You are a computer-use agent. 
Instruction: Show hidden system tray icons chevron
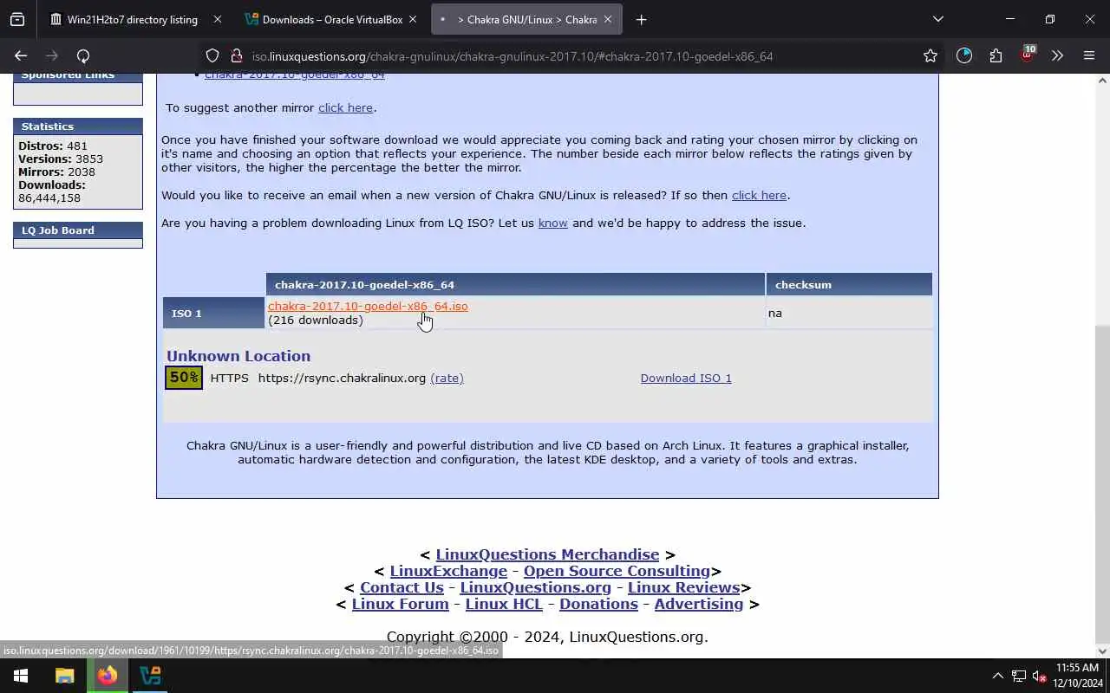(997, 676)
